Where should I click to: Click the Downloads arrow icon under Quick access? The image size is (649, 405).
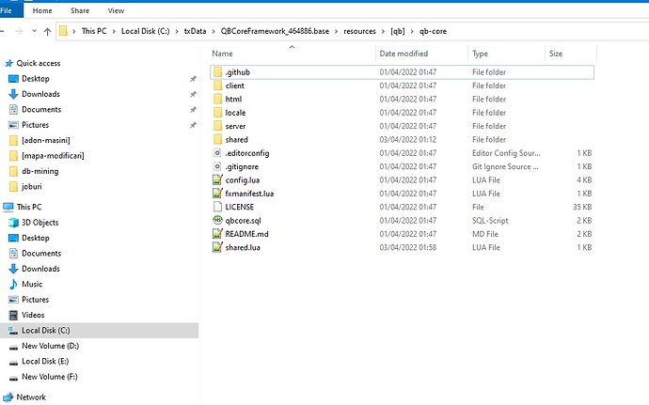point(14,94)
